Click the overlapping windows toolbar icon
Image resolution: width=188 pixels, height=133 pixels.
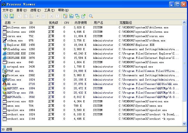pyautogui.click(x=77, y=16)
